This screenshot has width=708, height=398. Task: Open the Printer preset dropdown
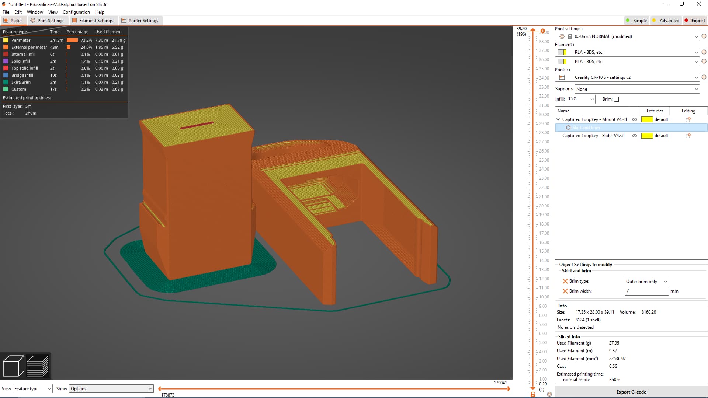point(627,77)
